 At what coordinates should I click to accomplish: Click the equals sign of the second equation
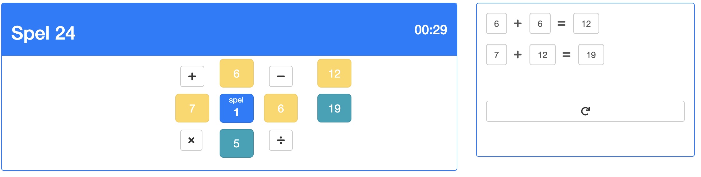coord(566,55)
